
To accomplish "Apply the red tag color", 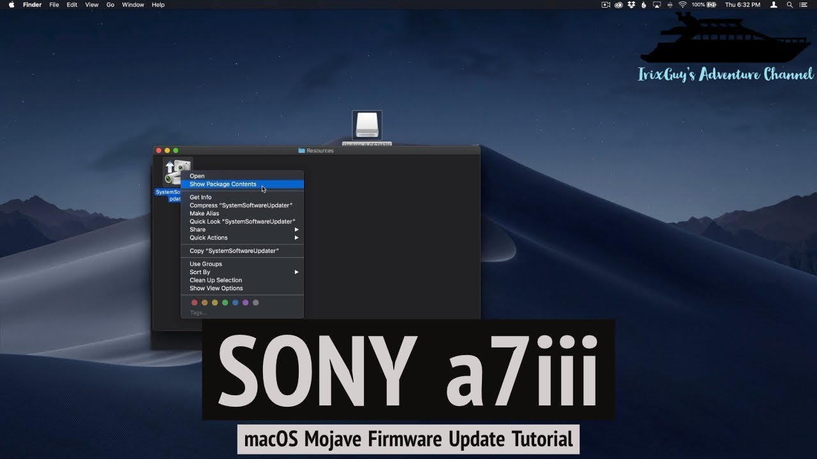I will tap(195, 303).
